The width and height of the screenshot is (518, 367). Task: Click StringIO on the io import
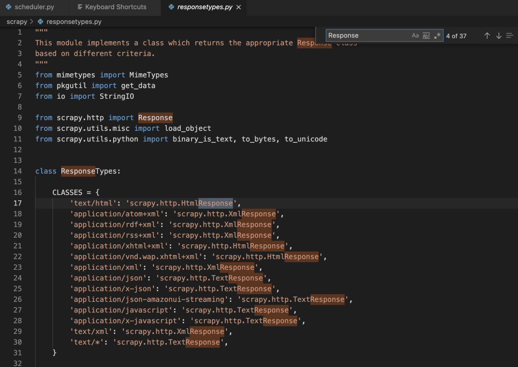click(x=117, y=96)
